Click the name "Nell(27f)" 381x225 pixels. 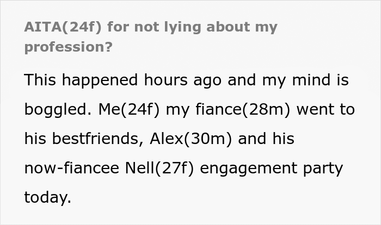[x=159, y=168]
